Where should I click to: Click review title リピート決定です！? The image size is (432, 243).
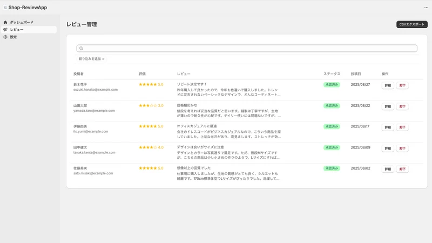[x=192, y=84]
